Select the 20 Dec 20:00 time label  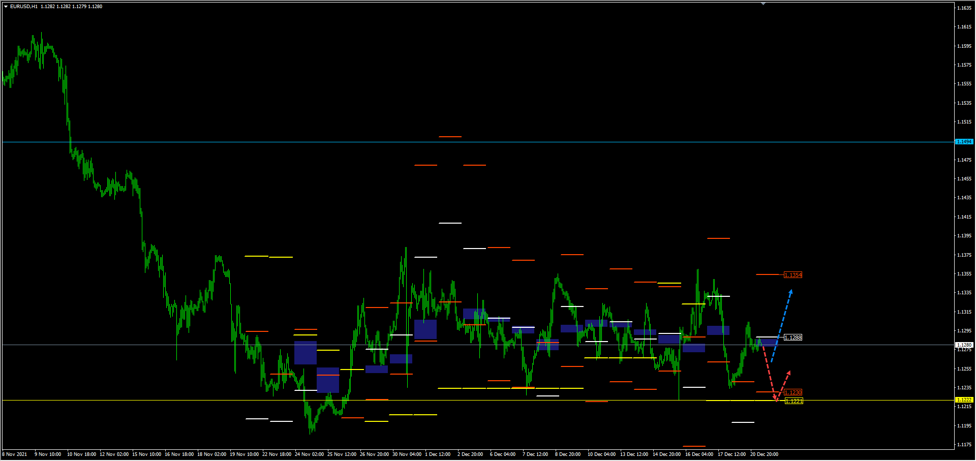click(764, 454)
